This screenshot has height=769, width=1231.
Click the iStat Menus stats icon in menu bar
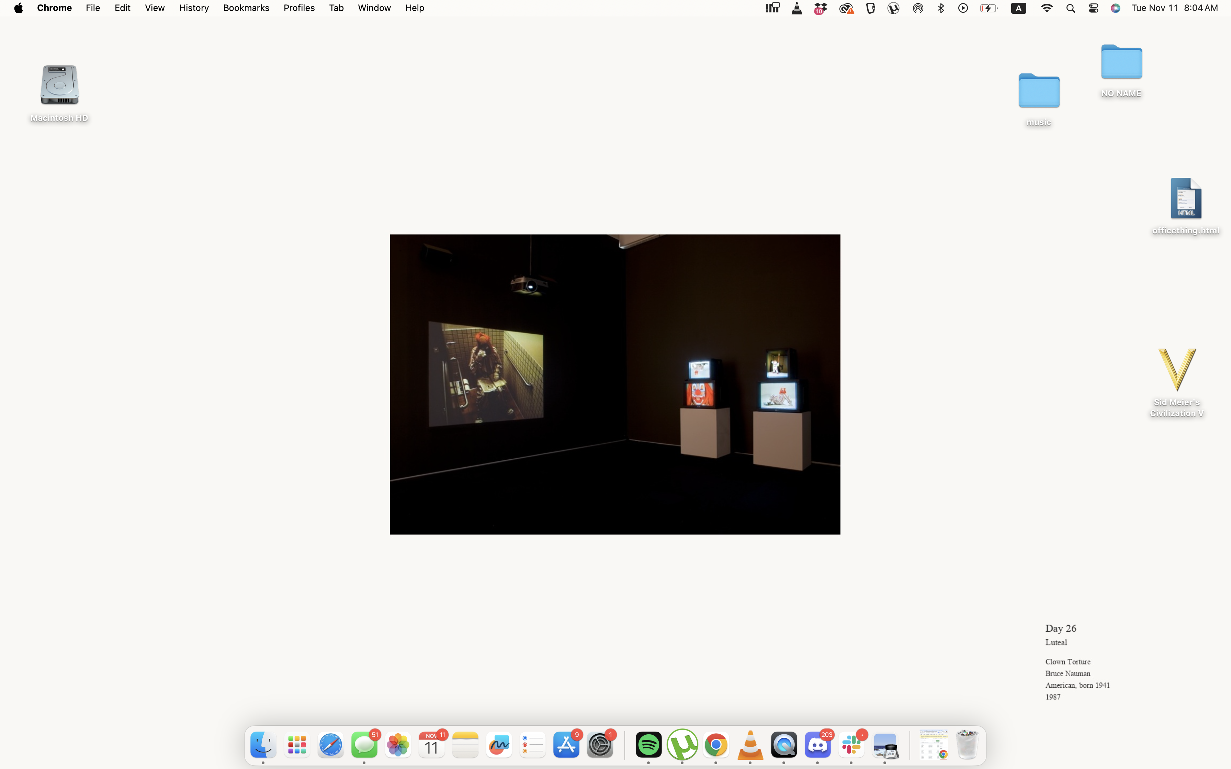[772, 8]
